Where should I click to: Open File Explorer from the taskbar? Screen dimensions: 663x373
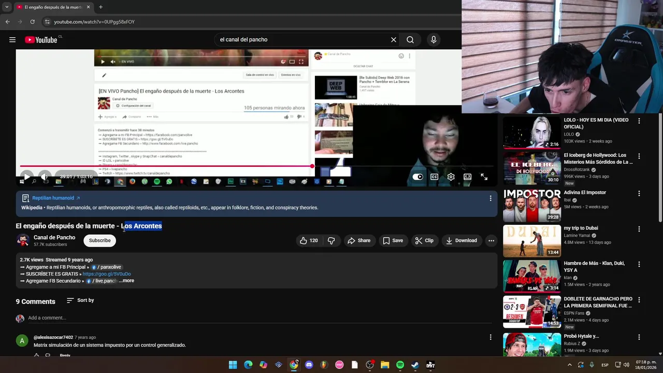[385, 365]
